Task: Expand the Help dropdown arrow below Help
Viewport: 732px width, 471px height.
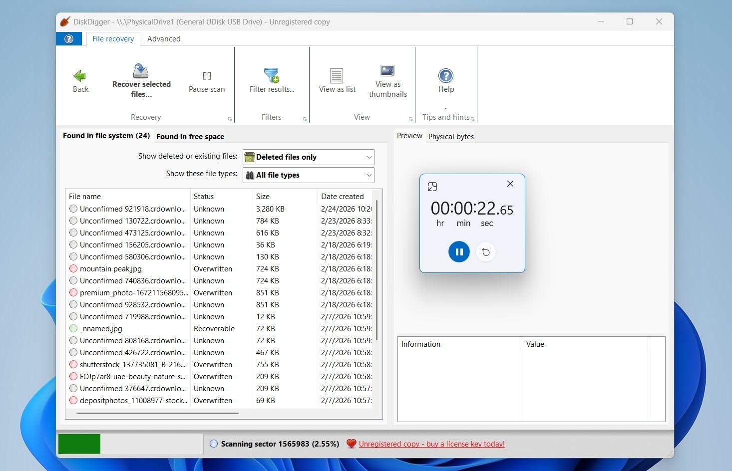Action: pyautogui.click(x=445, y=108)
